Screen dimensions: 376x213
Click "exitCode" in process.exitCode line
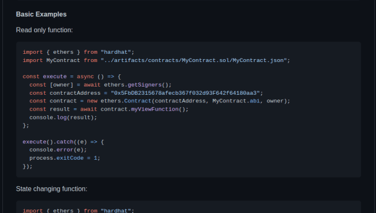[70, 158]
